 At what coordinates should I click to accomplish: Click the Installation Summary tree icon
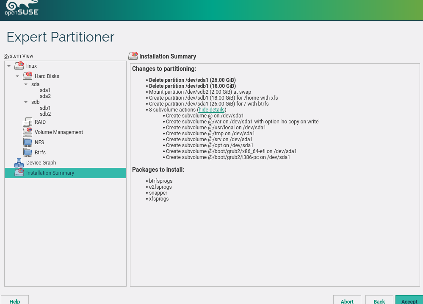(19, 173)
